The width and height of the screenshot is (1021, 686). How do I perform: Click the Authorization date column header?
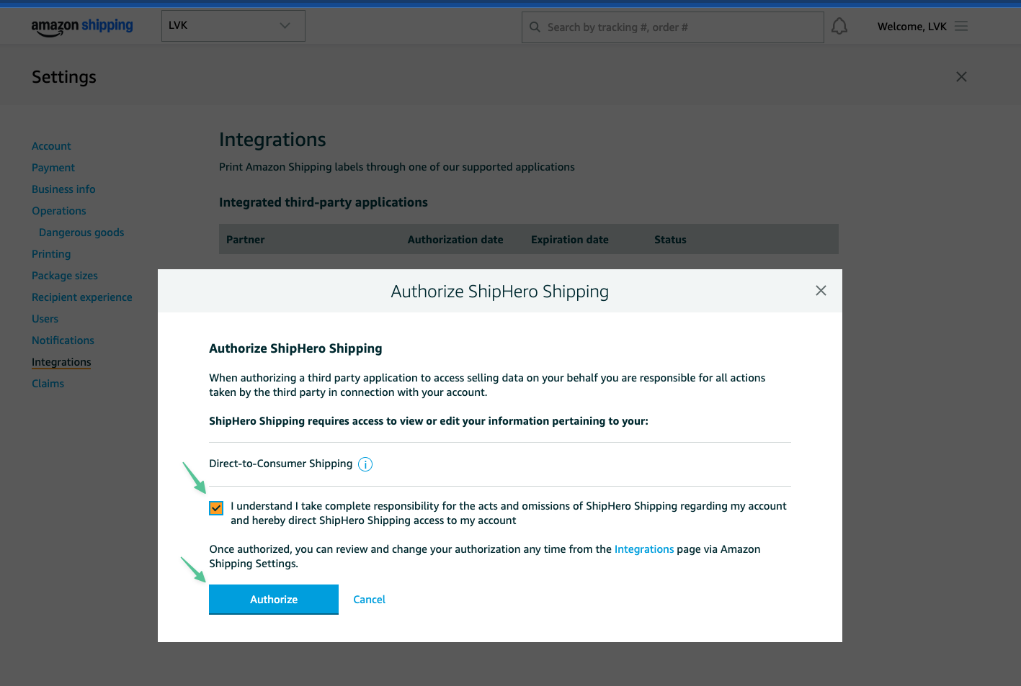pos(455,240)
